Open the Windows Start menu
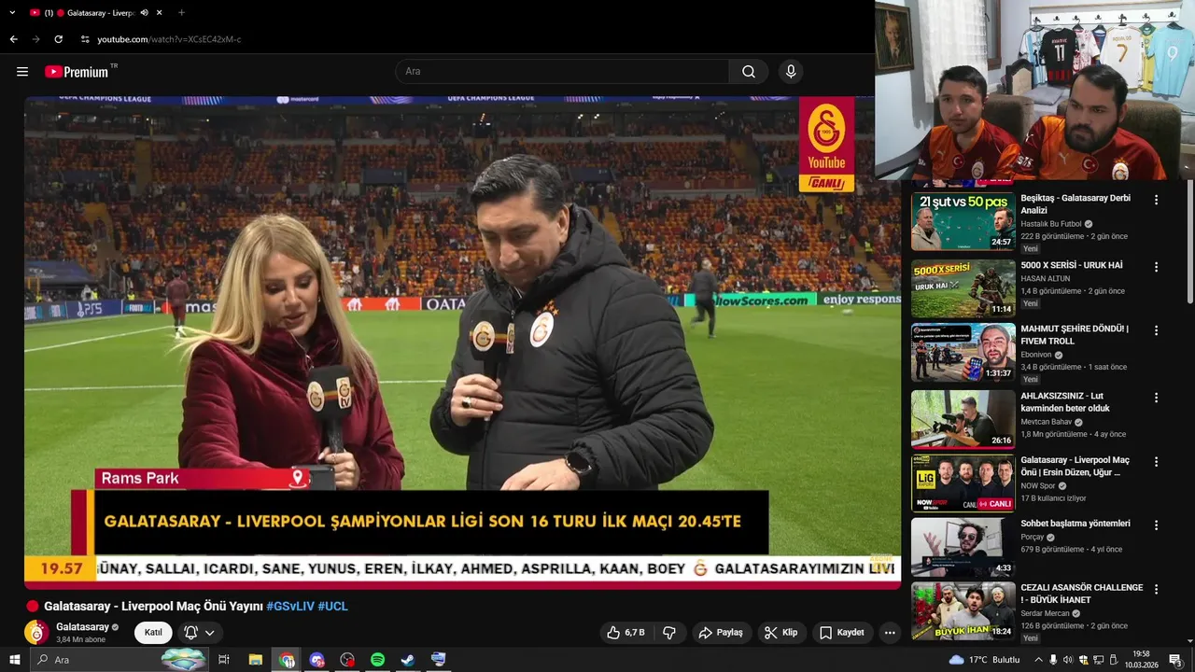 pyautogui.click(x=15, y=660)
